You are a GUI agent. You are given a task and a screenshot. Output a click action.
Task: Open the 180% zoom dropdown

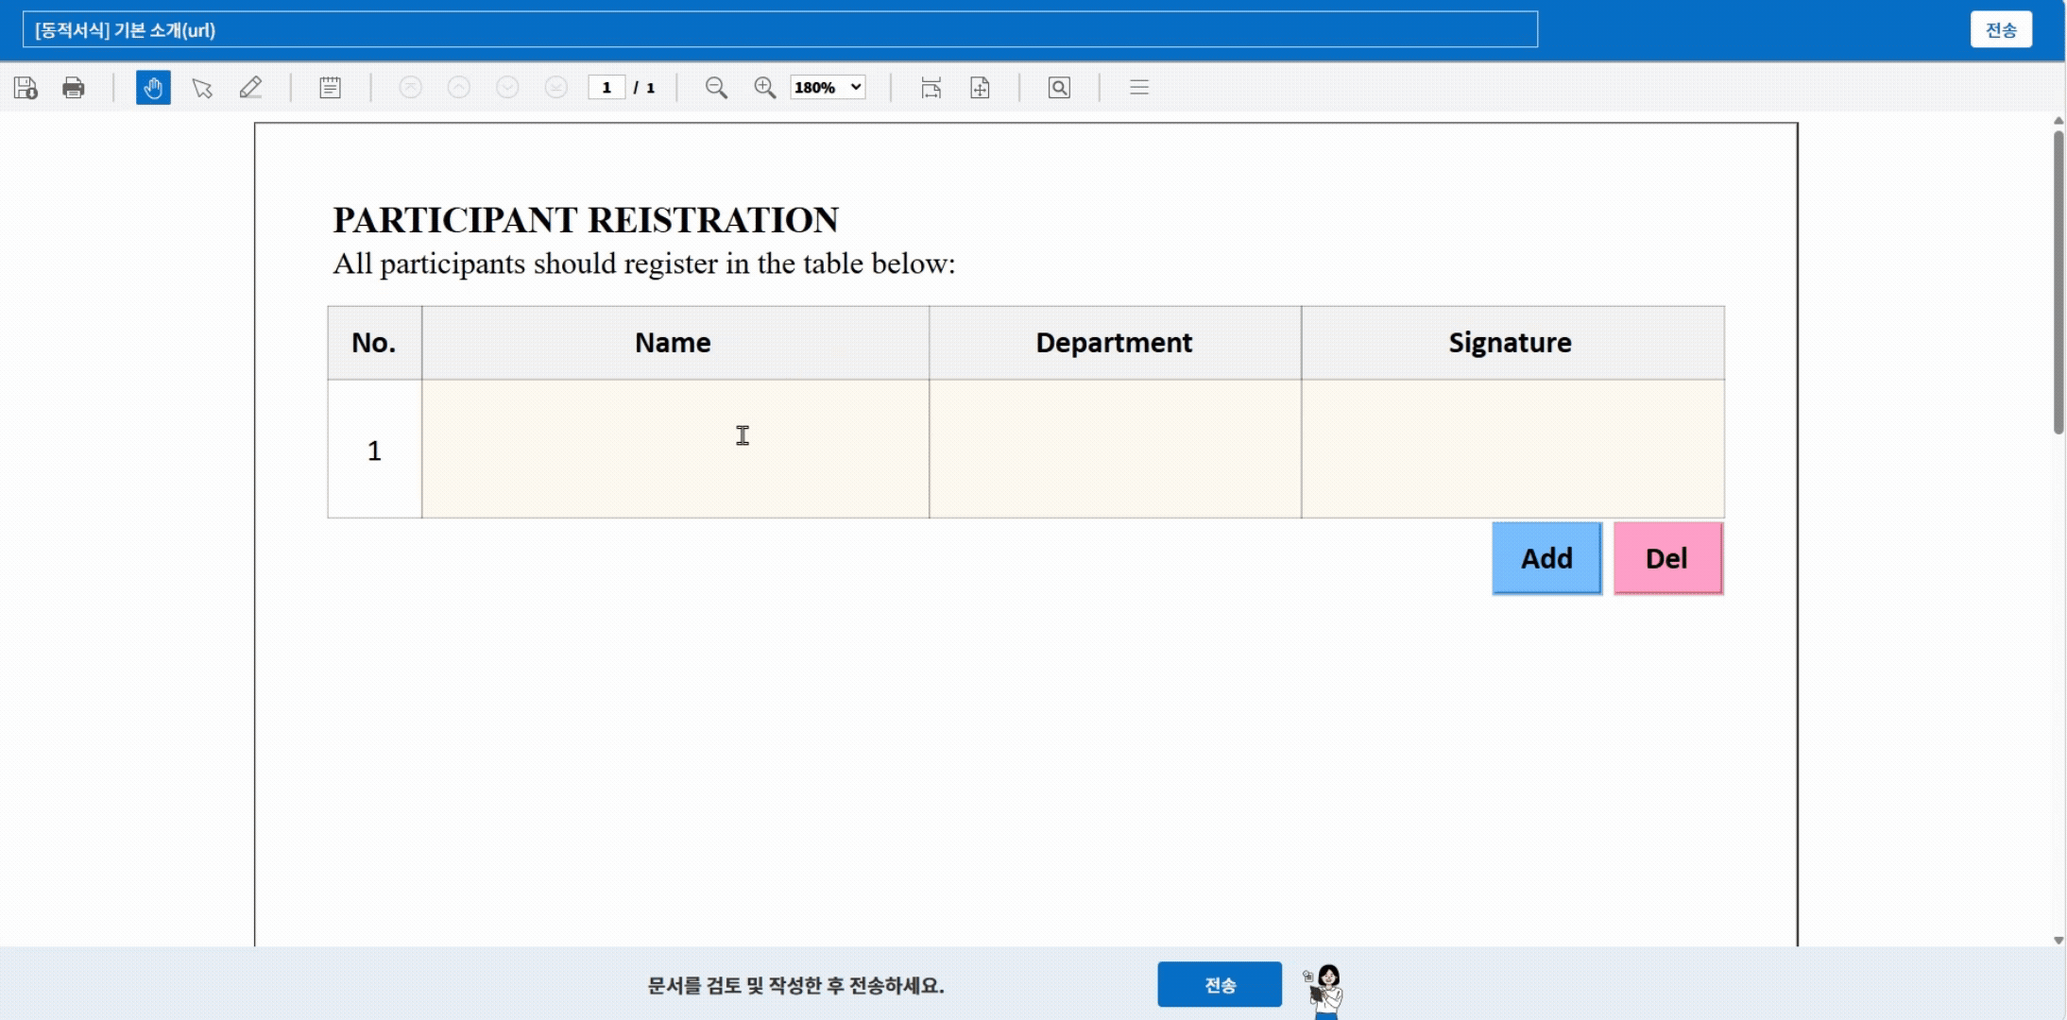coord(828,88)
